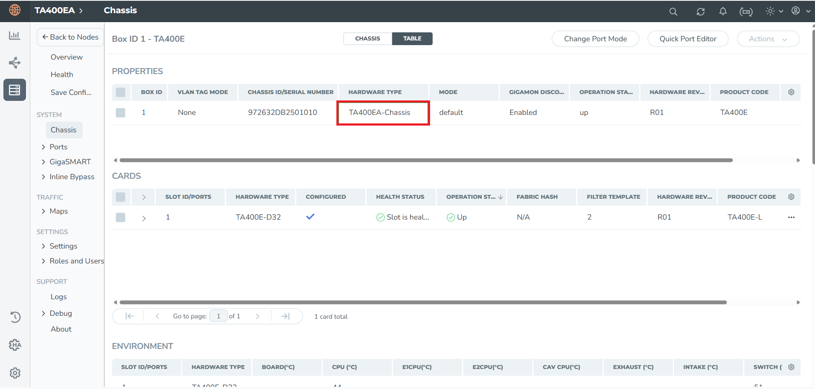815x389 pixels.
Task: Select the TA400E-D32 card row checkbox
Action: tap(121, 217)
